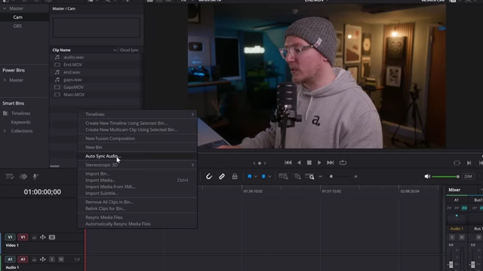Select Remove All Clips in Bin
The width and height of the screenshot is (483, 271).
(137, 202)
